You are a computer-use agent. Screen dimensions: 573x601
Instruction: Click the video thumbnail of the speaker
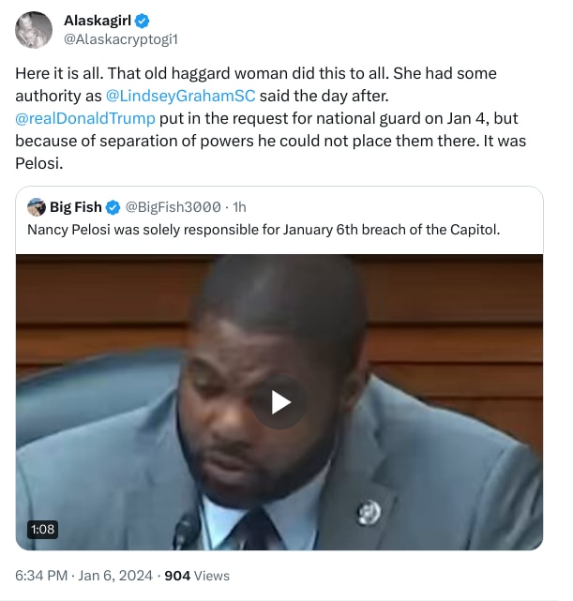(x=279, y=402)
